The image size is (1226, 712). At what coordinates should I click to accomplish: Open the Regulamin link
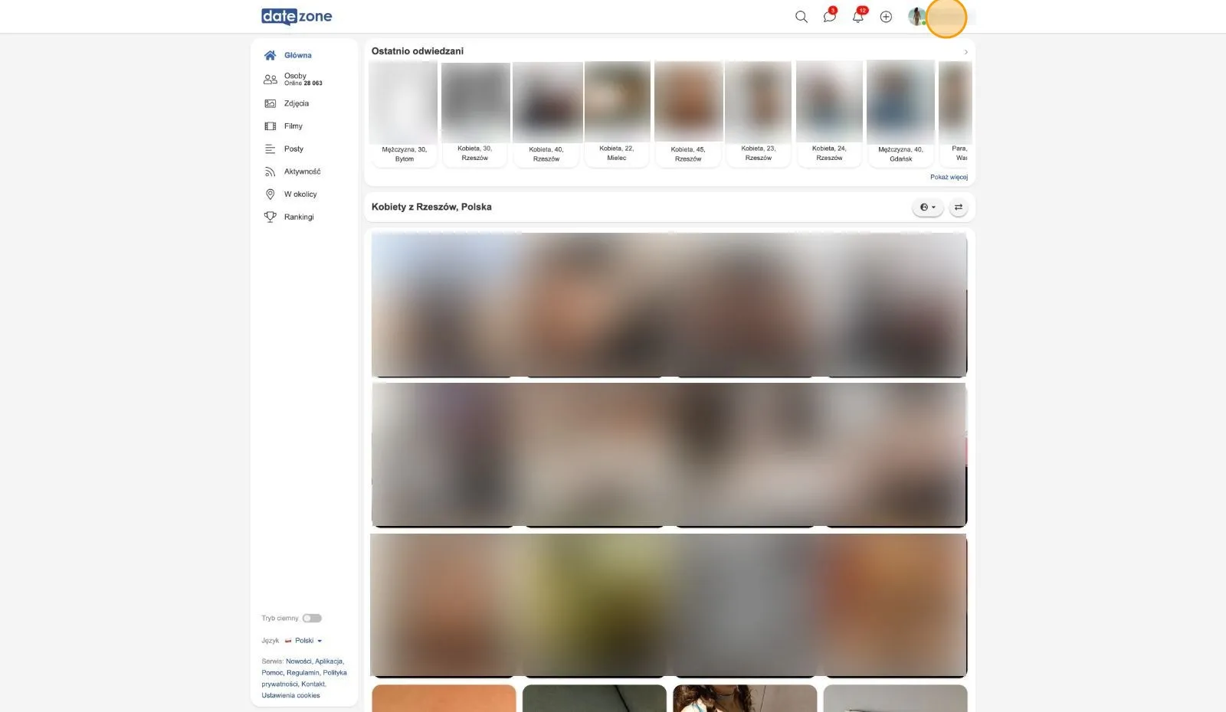coord(302,673)
